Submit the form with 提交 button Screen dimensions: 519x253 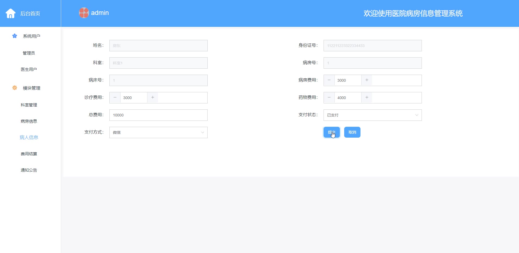click(332, 132)
